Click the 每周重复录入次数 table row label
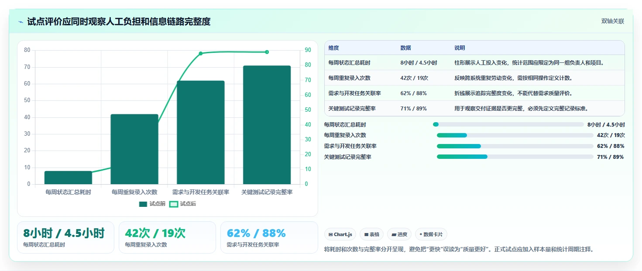 (x=349, y=78)
